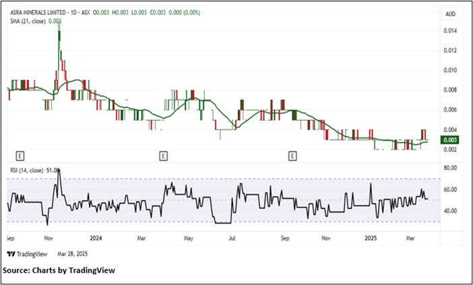This screenshot has width=473, height=285.
Task: Click the Jul label on time axis
Action: tap(232, 239)
